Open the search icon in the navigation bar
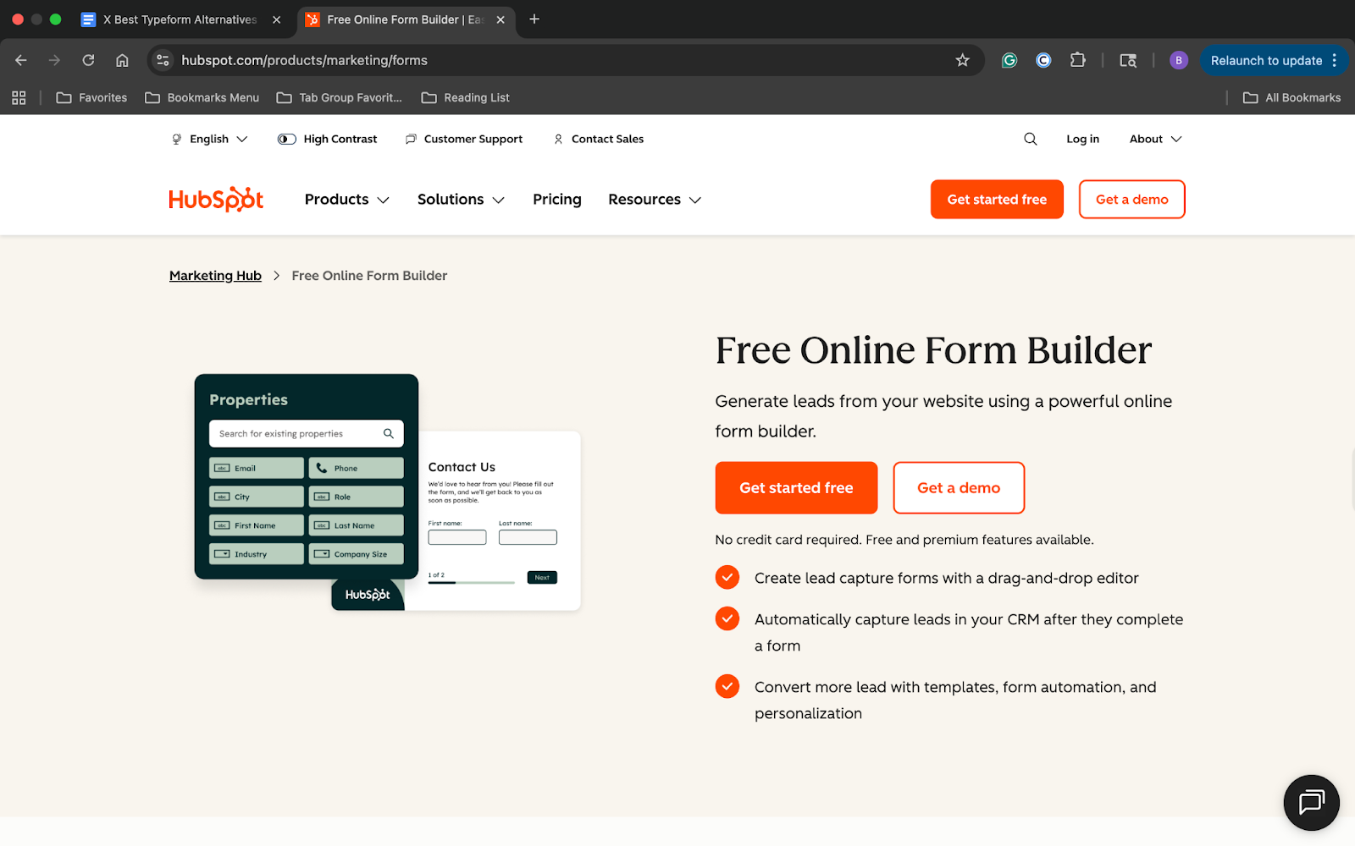The height and width of the screenshot is (846, 1355). click(x=1030, y=138)
